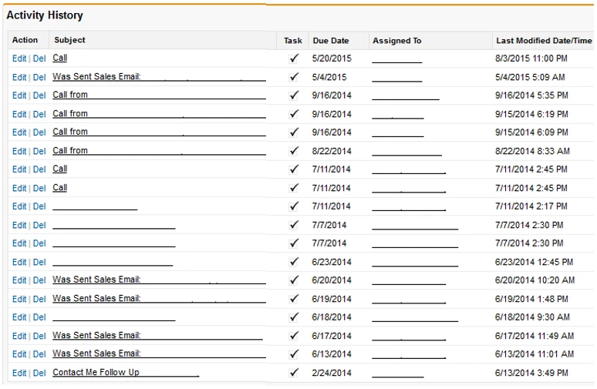Screen dimensions: 597x389
Task: Open Assigned To link in 5/20/2015 row
Action: click(x=397, y=59)
